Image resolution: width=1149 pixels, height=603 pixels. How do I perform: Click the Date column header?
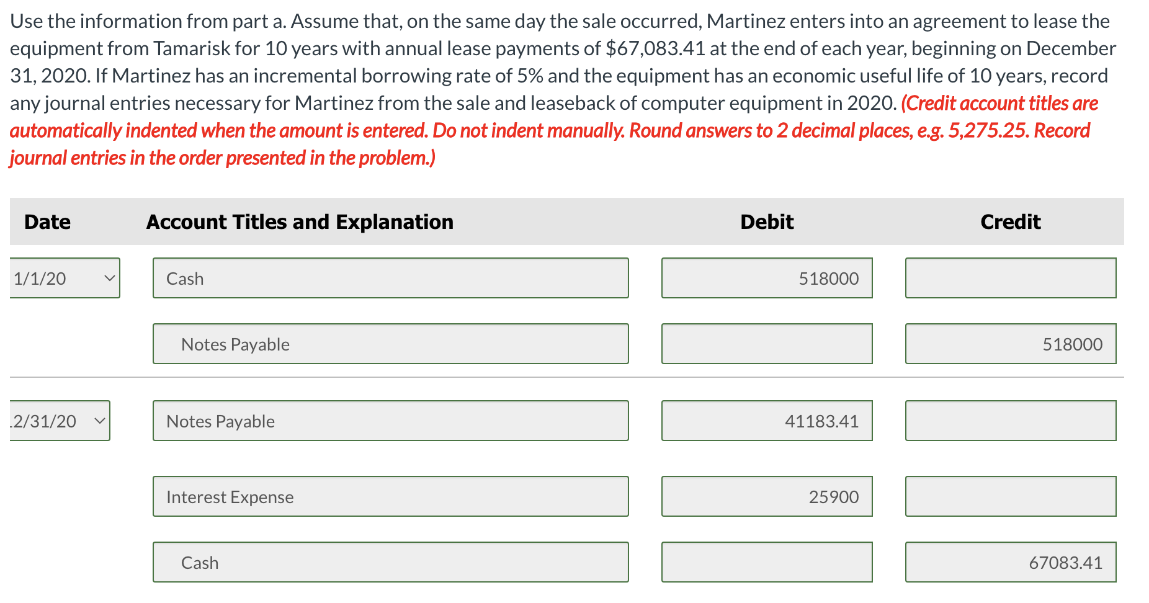[x=47, y=221]
